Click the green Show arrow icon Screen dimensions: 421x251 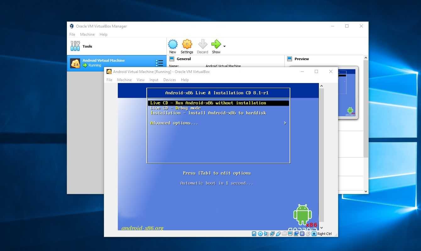coord(216,44)
